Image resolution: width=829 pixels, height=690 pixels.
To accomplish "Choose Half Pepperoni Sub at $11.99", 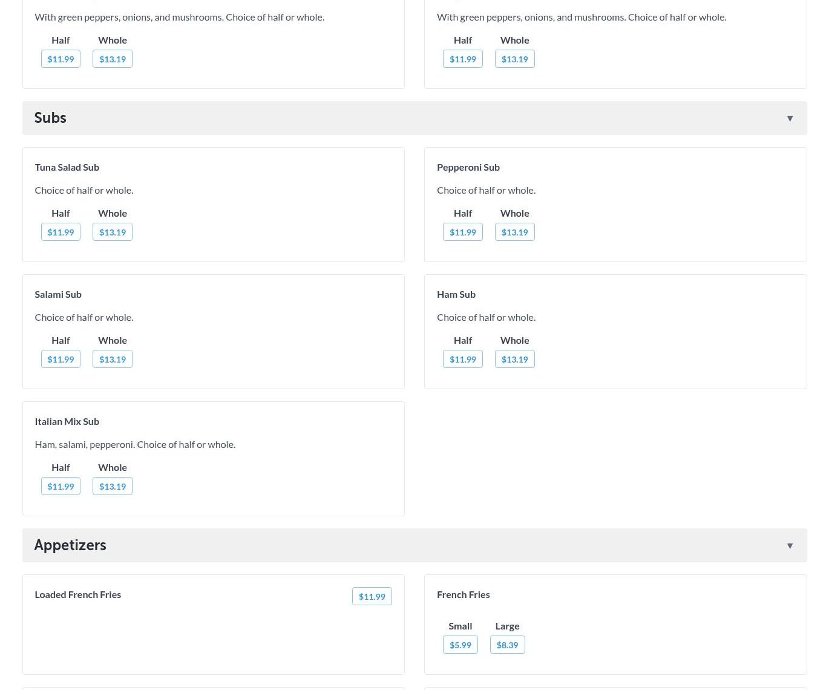I will tap(463, 232).
